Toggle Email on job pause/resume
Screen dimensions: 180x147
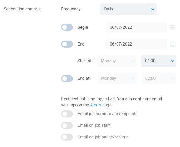click(67, 137)
